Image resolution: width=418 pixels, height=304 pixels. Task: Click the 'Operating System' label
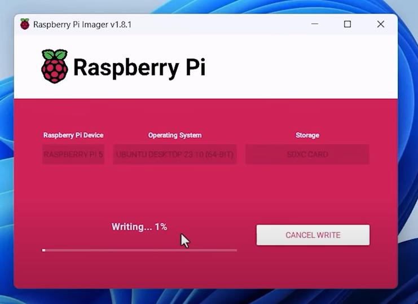click(x=175, y=135)
